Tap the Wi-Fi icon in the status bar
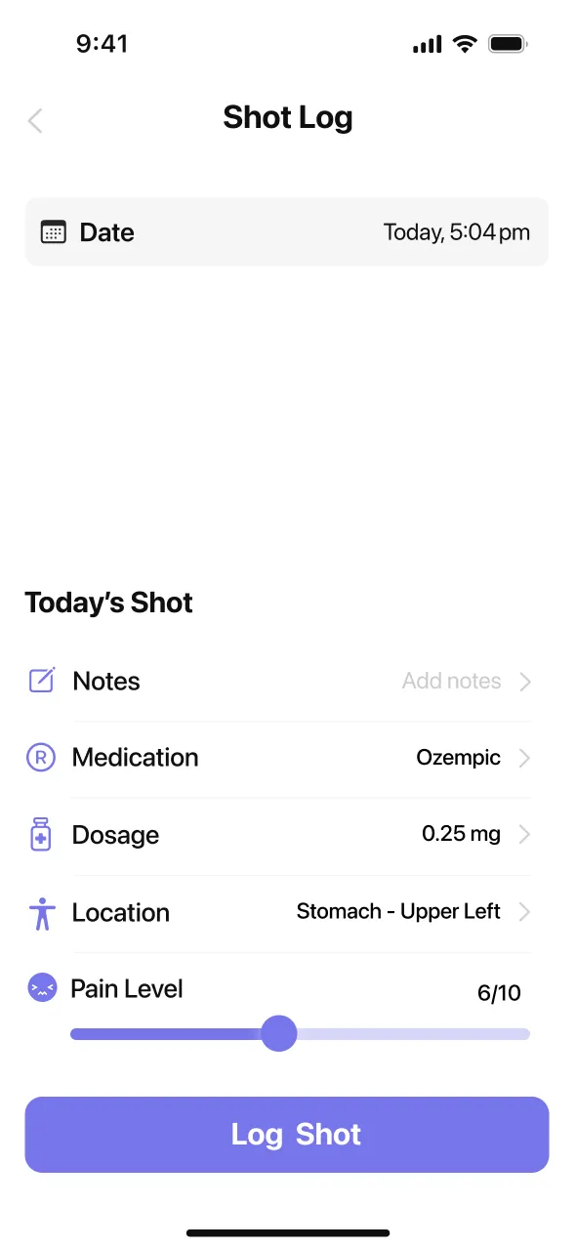Screen dimensions: 576x1248 [464, 43]
